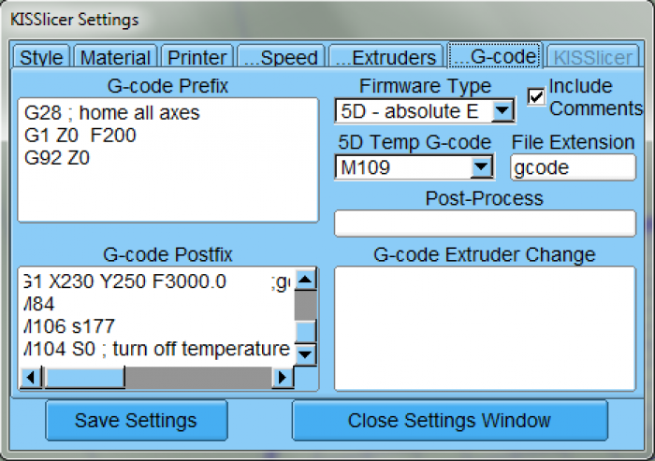Open the ...Extruders tab

coord(386,57)
